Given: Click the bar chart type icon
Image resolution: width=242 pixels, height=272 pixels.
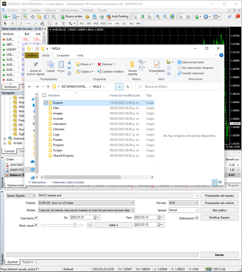Looking at the screenshot, I should point(136,17).
